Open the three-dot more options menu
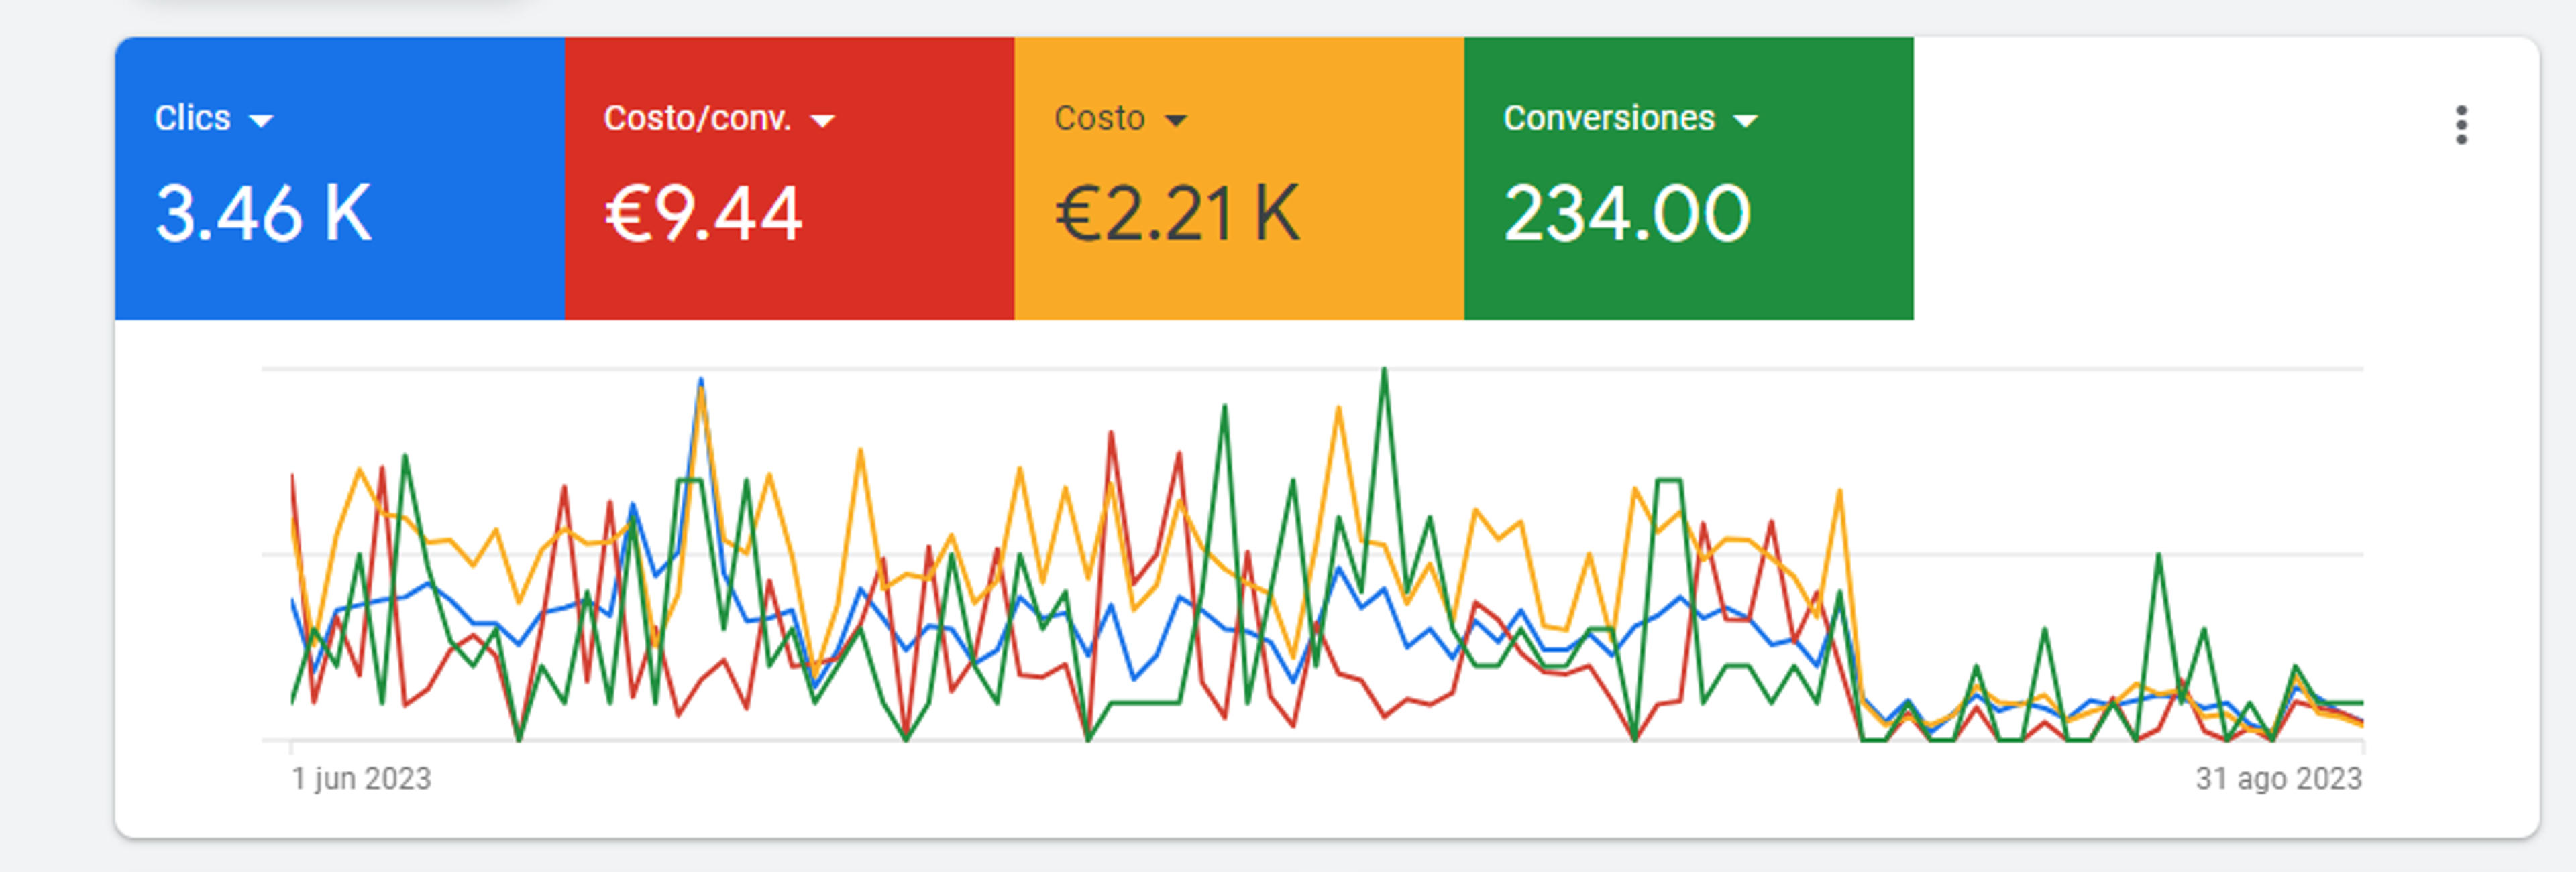The height and width of the screenshot is (872, 2576). pyautogui.click(x=2461, y=125)
